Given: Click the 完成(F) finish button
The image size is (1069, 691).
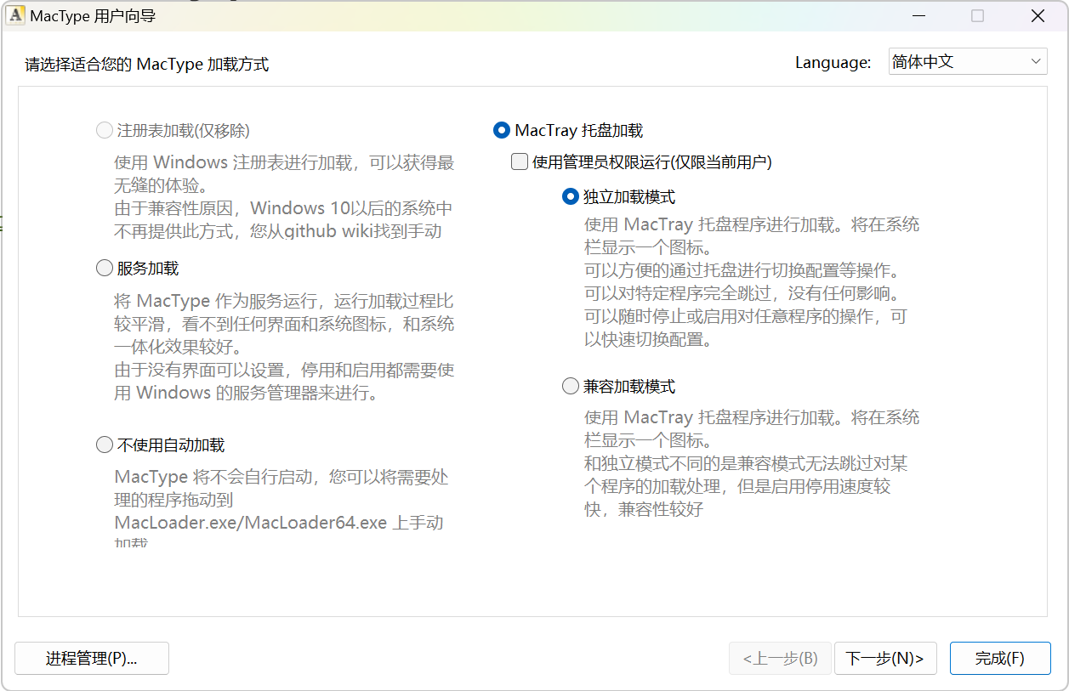Looking at the screenshot, I should click(x=1000, y=659).
